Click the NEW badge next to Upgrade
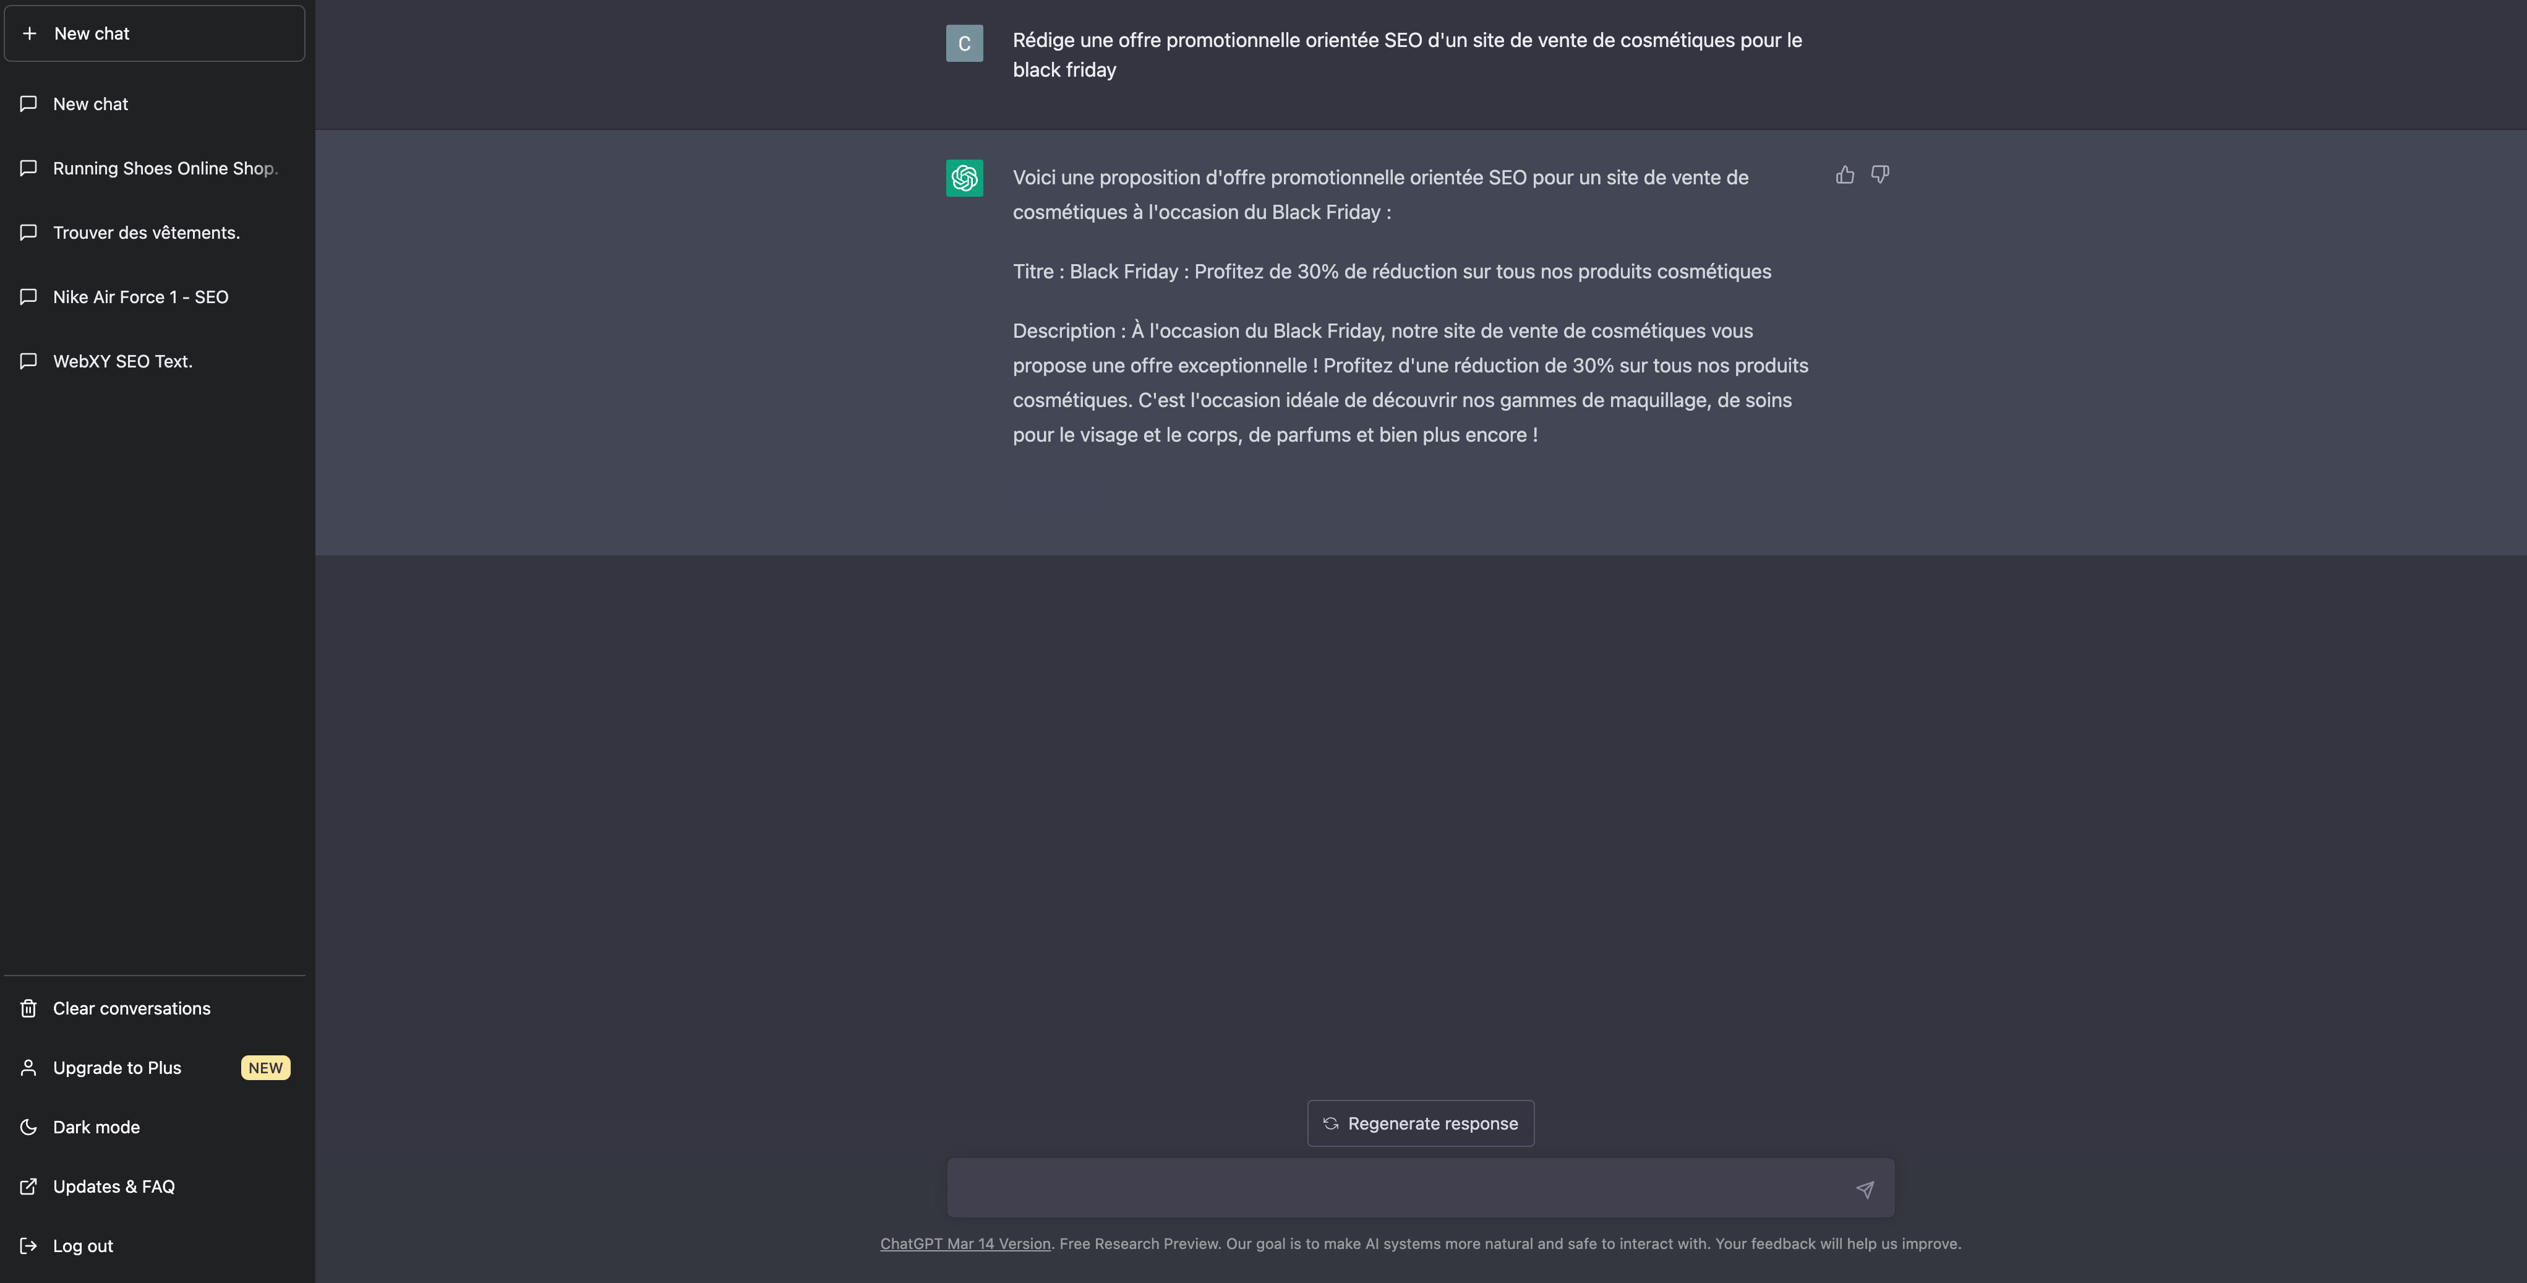The height and width of the screenshot is (1283, 2527). pos(266,1067)
